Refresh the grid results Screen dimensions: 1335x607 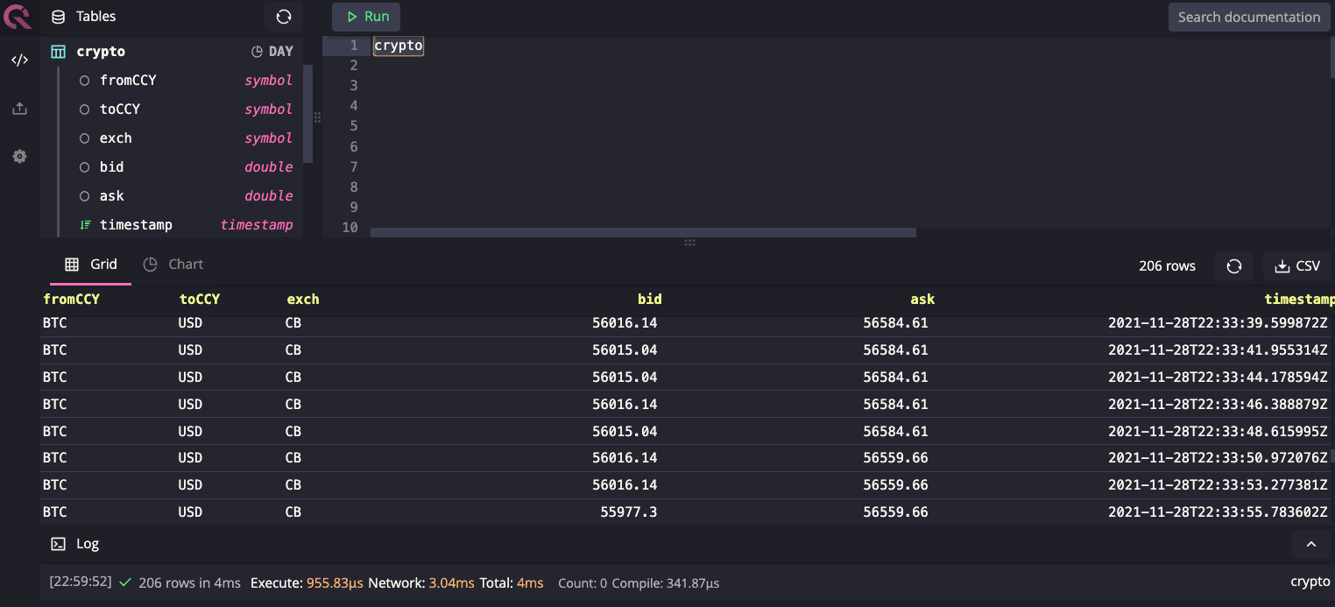coord(1233,266)
